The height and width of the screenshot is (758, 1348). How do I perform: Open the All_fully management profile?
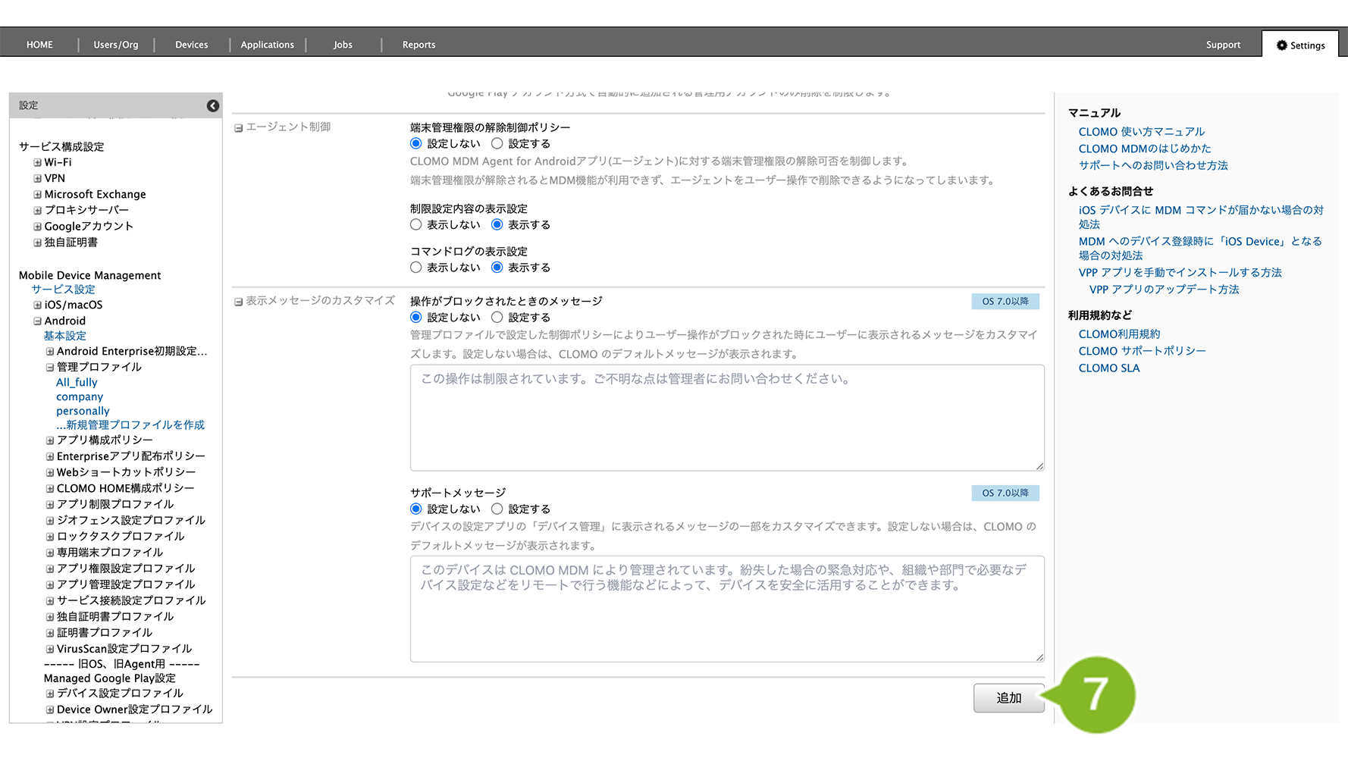point(77,382)
